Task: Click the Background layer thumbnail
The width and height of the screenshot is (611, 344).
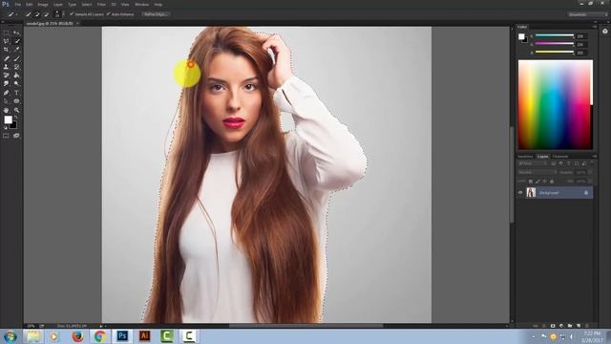Action: (531, 193)
